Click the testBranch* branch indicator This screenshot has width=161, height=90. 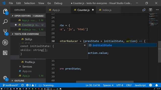tap(10, 85)
